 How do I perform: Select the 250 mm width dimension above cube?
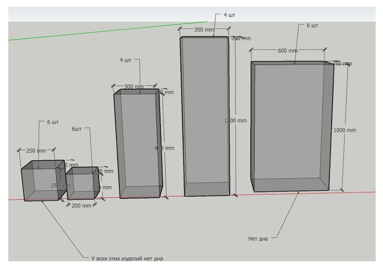pos(36,151)
